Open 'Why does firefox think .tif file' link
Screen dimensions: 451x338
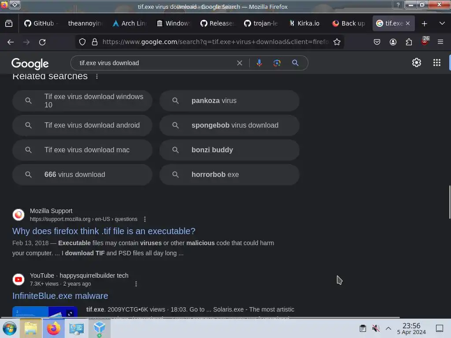pos(104,231)
